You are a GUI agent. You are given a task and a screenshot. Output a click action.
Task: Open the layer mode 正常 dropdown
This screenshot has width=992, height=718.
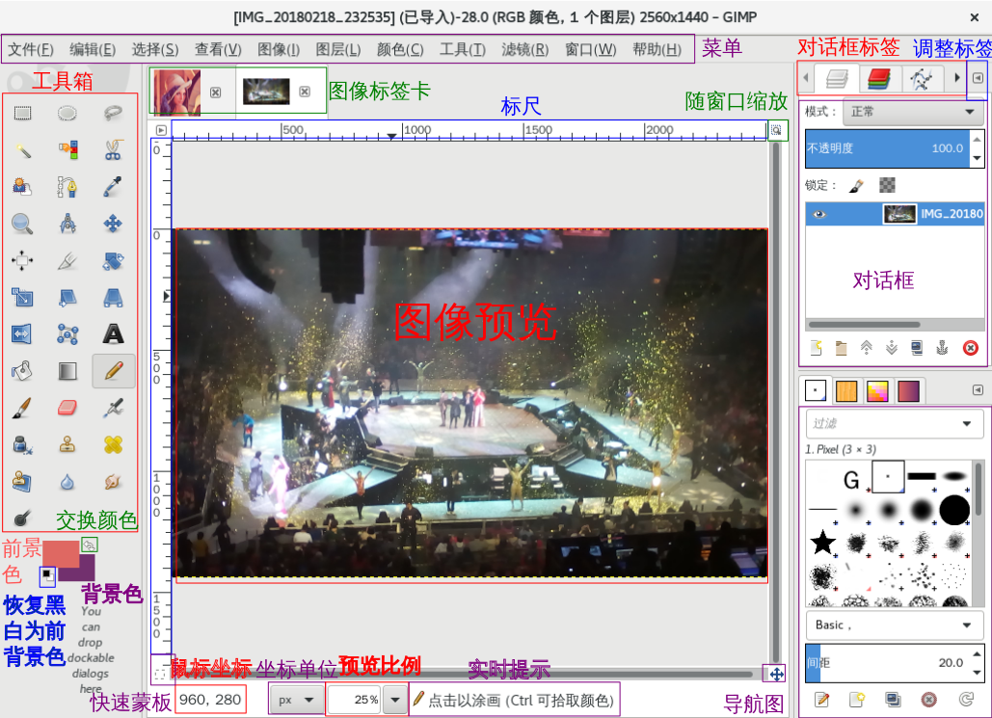point(912,112)
